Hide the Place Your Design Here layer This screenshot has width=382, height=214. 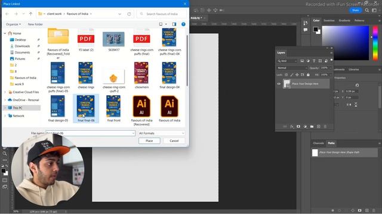[x=279, y=84]
